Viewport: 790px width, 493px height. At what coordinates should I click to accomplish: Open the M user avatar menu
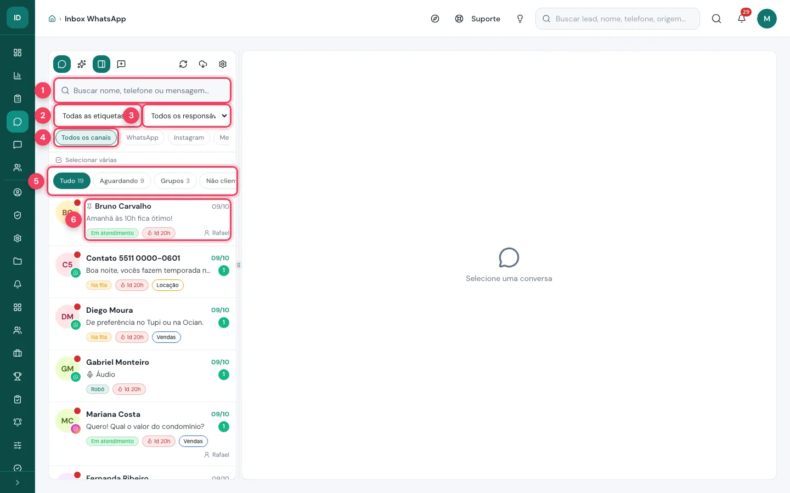(767, 19)
